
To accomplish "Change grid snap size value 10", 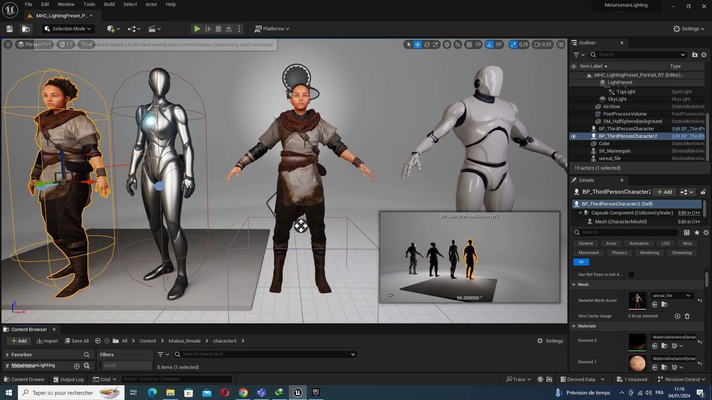I will (478, 44).
